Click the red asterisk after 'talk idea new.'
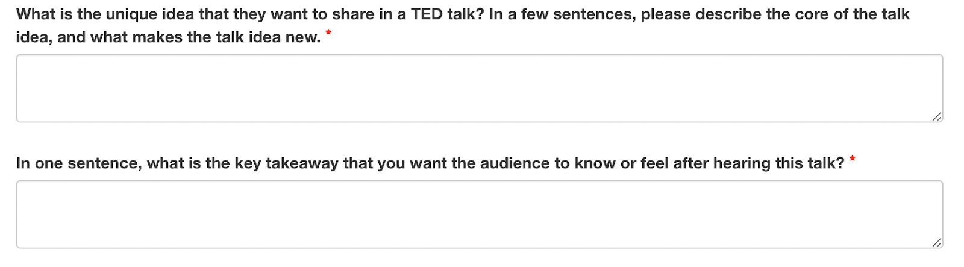The height and width of the screenshot is (267, 964). 328,33
